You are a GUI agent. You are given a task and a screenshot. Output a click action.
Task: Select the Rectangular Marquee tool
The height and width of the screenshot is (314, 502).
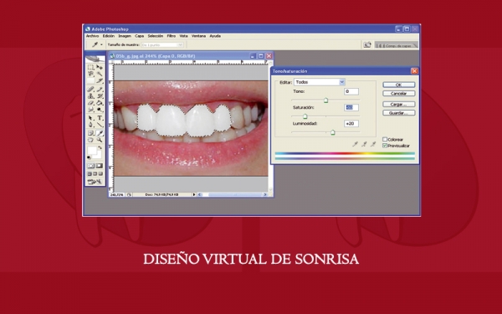click(91, 67)
